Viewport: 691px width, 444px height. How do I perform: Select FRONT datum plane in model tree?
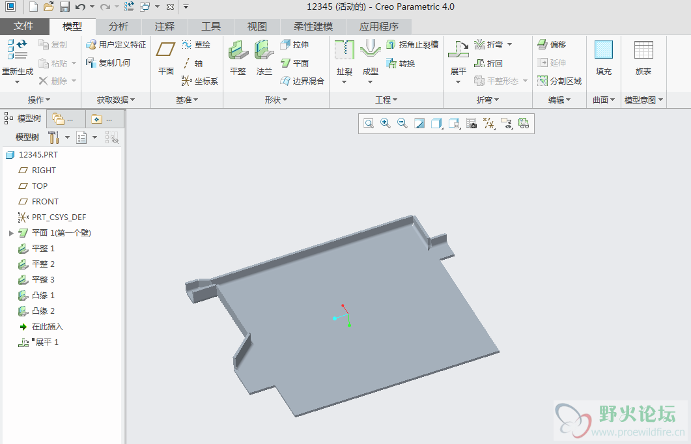38,202
